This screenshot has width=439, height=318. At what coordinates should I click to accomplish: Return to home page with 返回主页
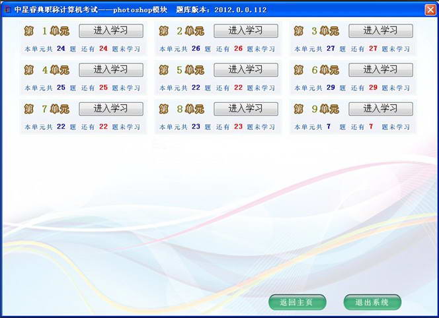[x=297, y=302]
